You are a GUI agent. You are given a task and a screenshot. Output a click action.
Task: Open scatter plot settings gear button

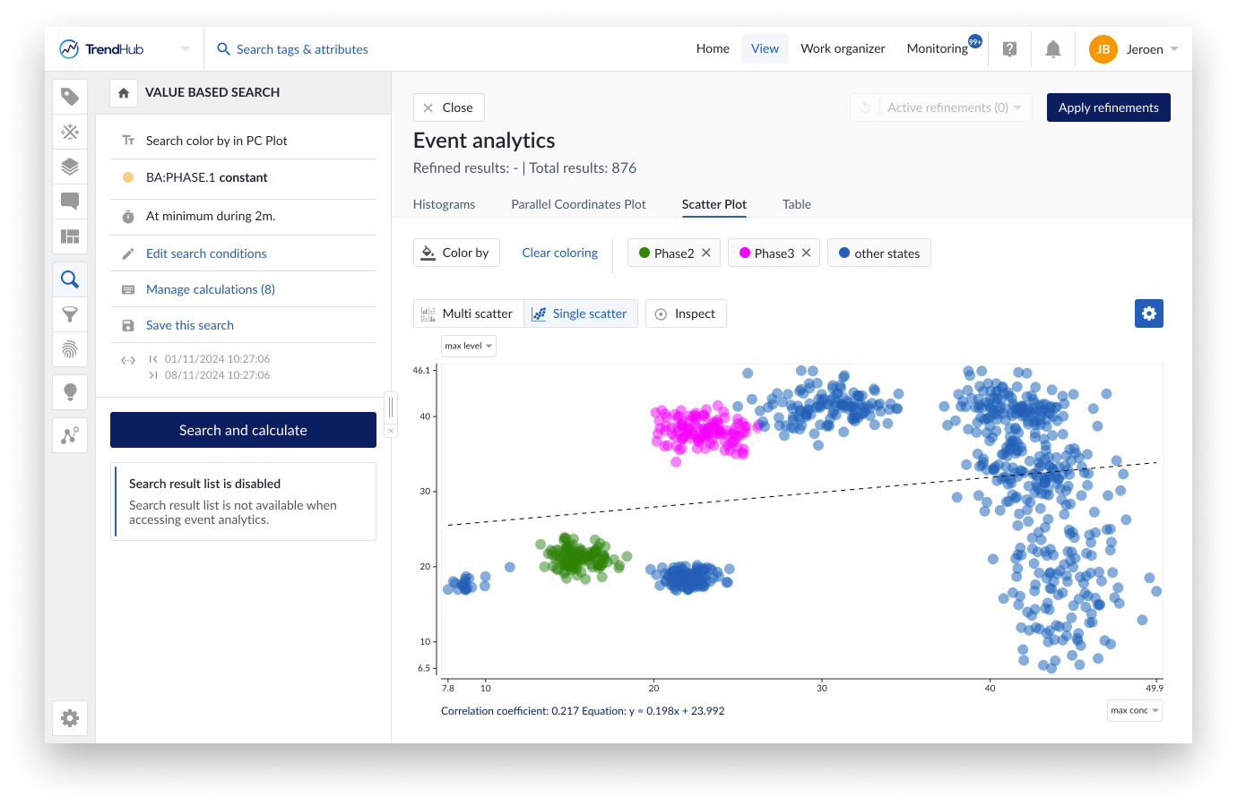pyautogui.click(x=1148, y=313)
